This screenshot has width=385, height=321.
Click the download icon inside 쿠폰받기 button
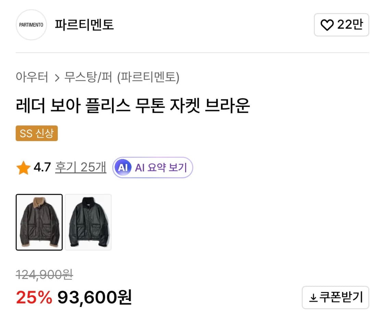tap(313, 297)
